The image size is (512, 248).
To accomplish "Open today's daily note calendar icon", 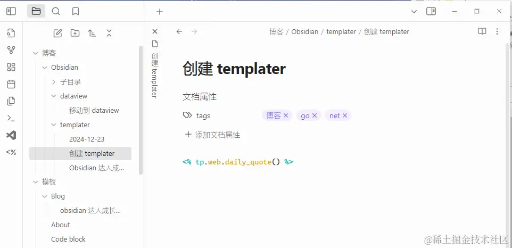I will click(x=11, y=84).
